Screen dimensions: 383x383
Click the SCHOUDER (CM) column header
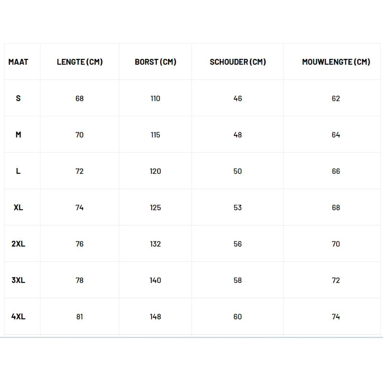(237, 62)
